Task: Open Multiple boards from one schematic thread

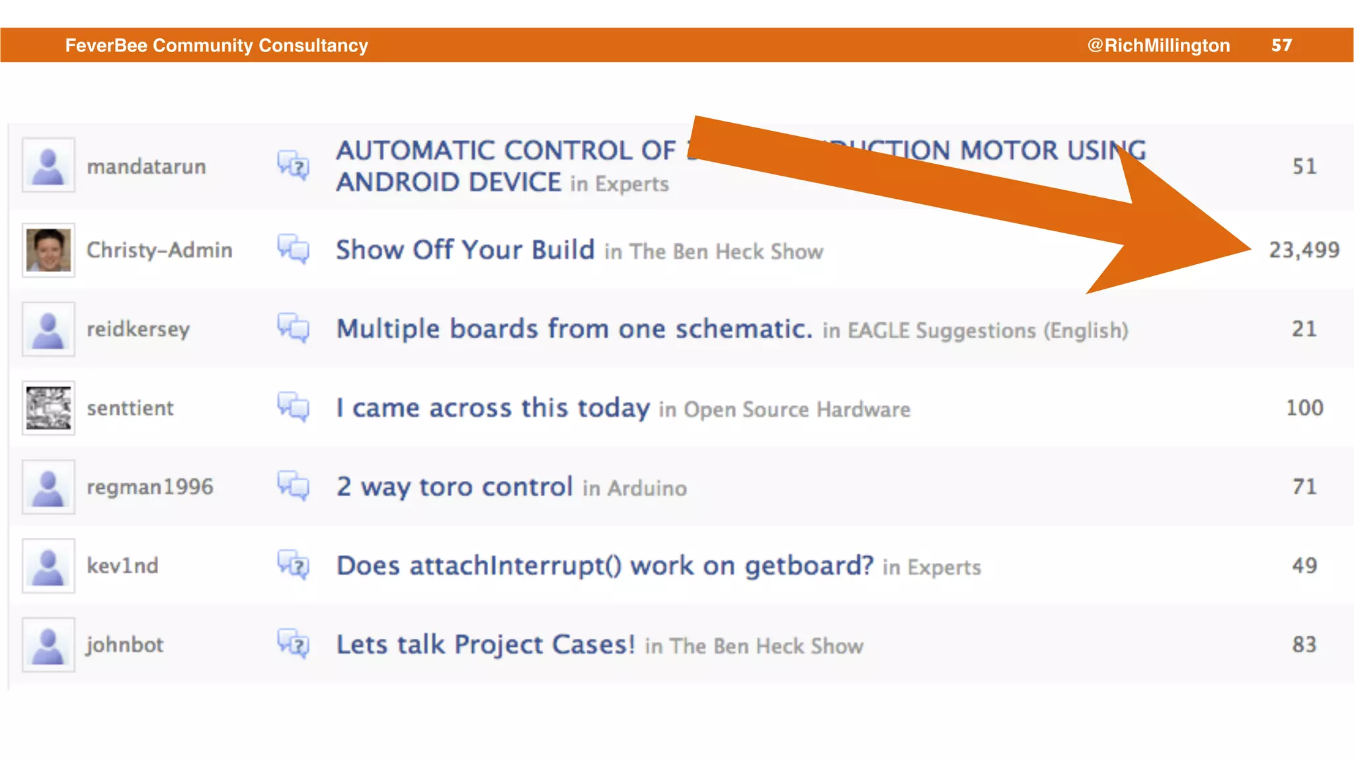Action: pos(574,329)
